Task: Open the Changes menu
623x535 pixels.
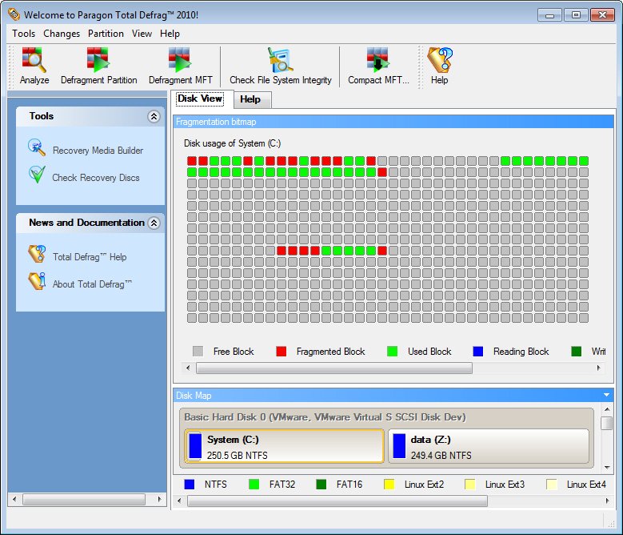Action: [62, 34]
